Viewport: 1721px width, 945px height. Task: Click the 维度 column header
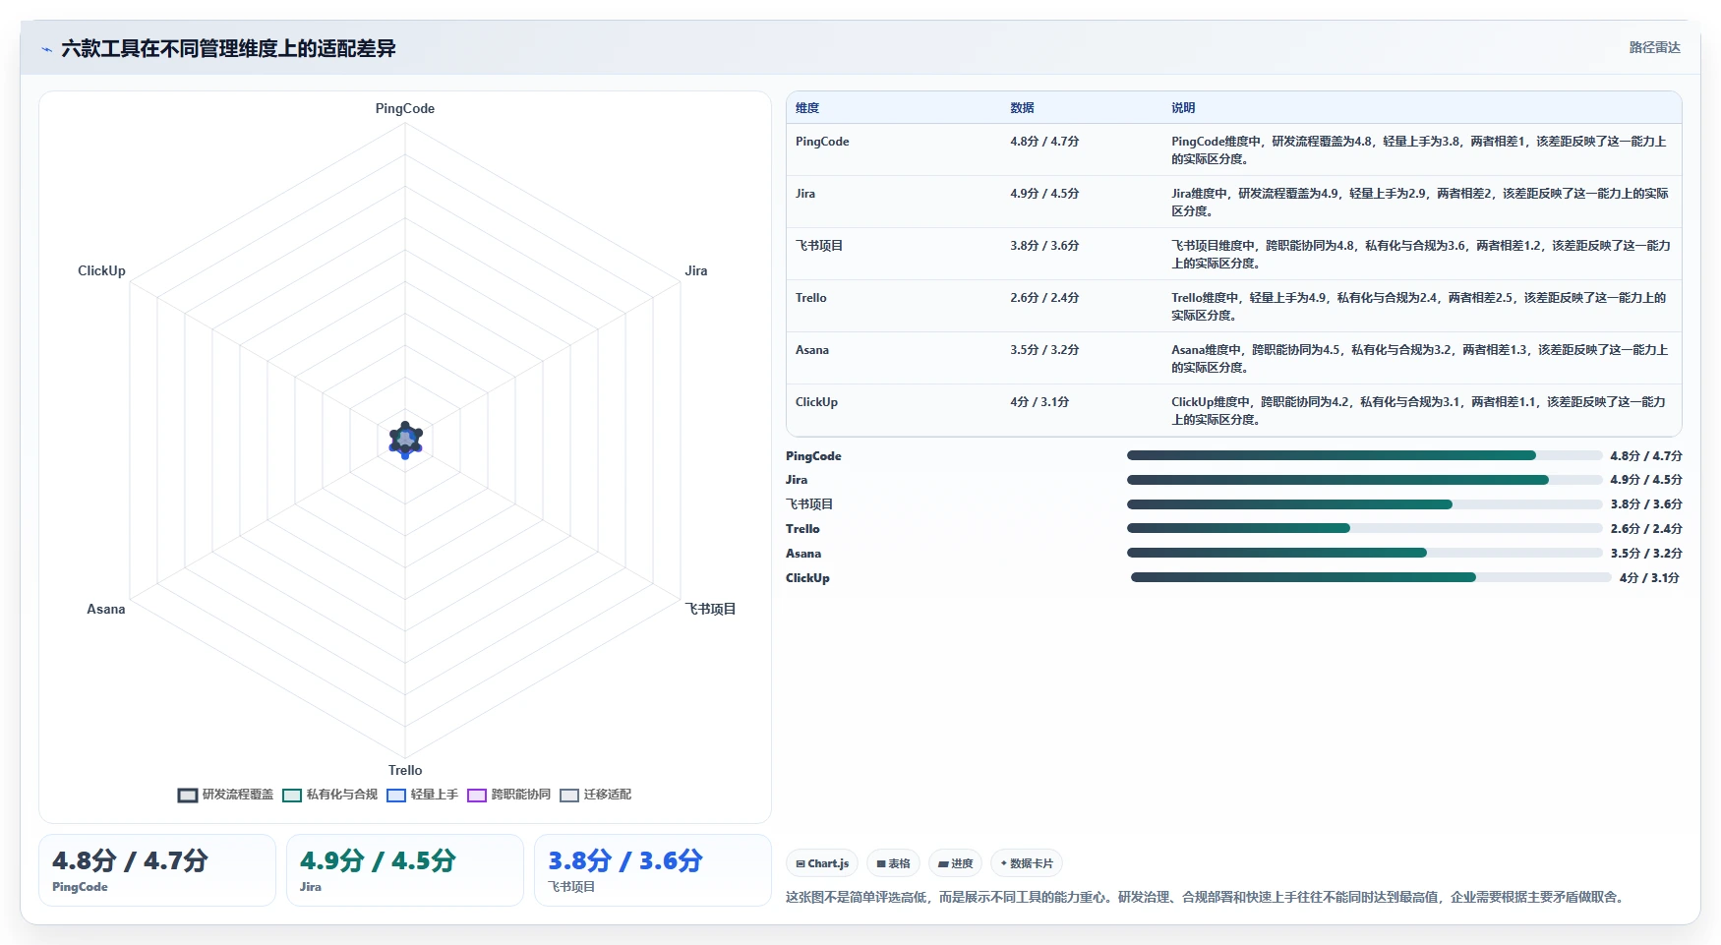tap(807, 108)
